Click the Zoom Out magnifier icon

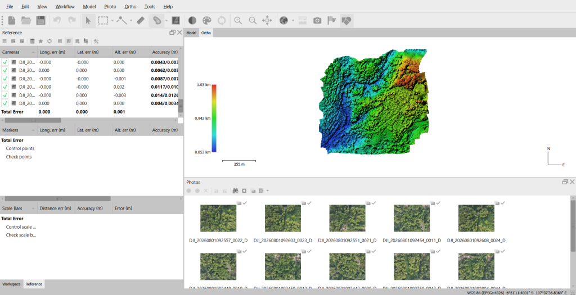(x=253, y=21)
